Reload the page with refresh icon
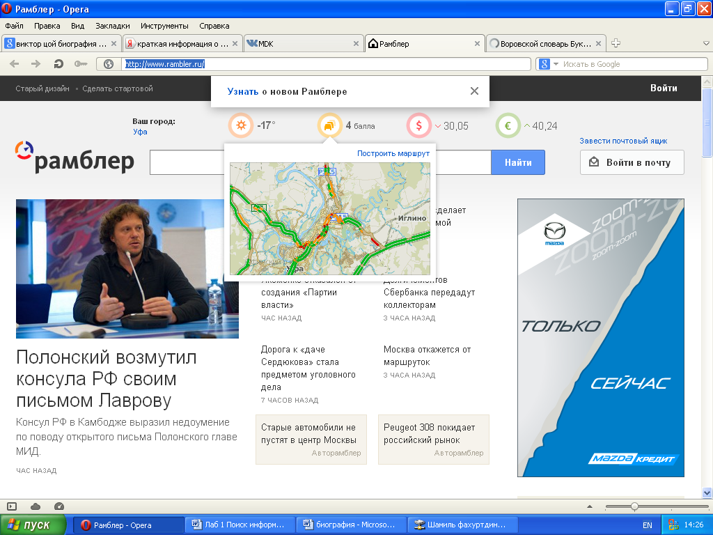The image size is (713, 535). [58, 64]
